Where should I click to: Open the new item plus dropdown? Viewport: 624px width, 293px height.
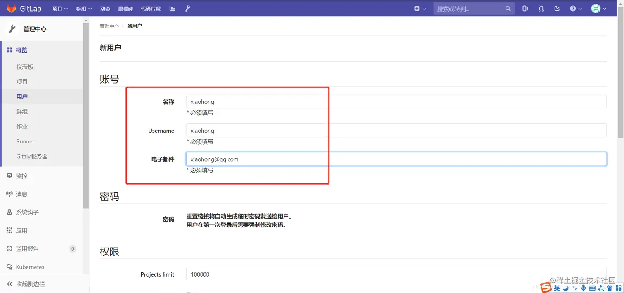(420, 8)
